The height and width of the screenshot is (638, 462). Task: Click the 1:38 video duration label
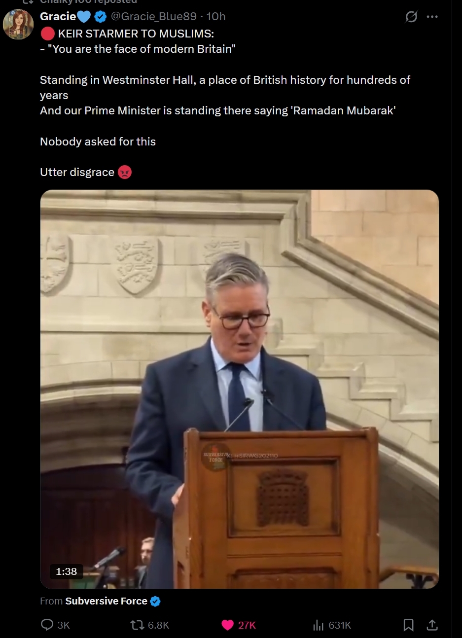coord(67,571)
